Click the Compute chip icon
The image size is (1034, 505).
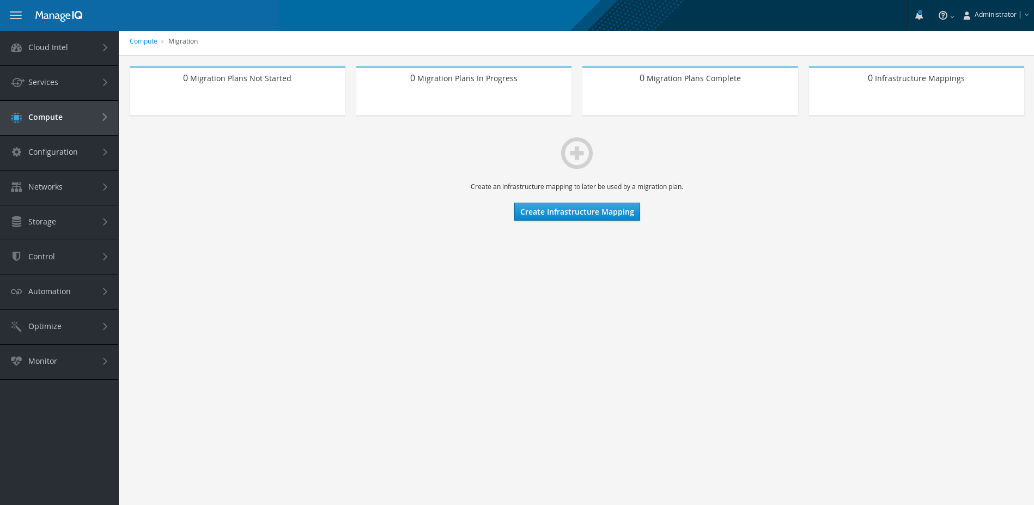point(16,118)
